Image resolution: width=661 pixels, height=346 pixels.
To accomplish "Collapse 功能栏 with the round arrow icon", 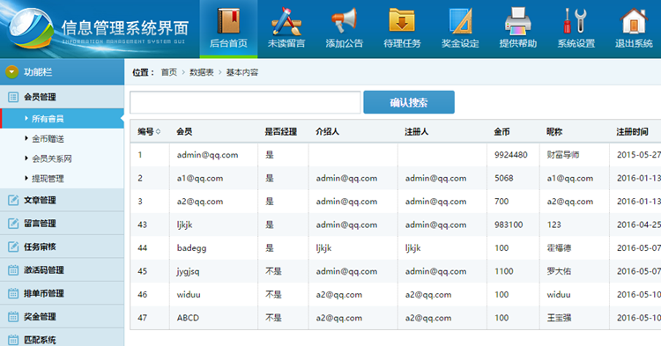I will click(11, 72).
